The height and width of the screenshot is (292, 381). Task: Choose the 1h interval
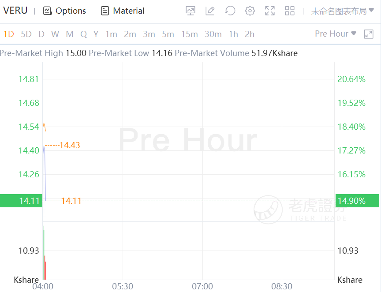(x=233, y=34)
